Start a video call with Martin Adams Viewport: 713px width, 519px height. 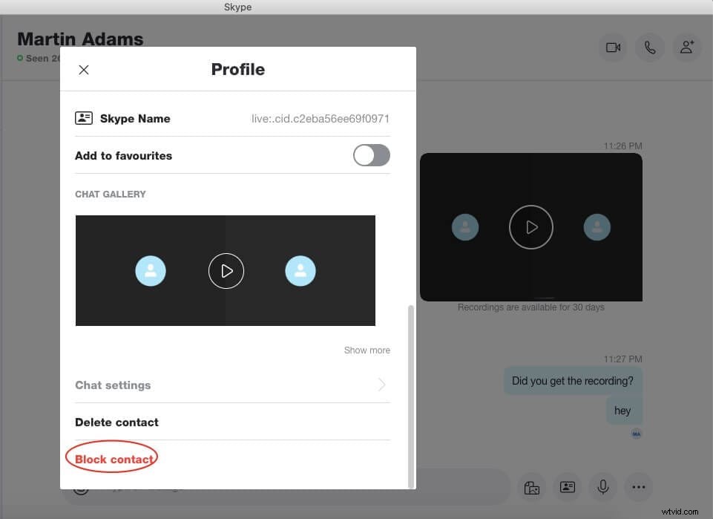[613, 47]
